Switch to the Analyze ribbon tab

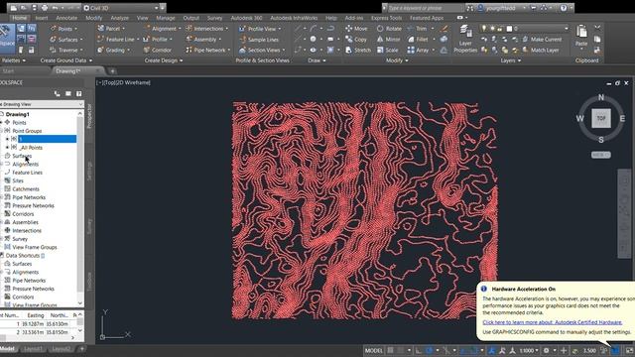[x=119, y=18]
